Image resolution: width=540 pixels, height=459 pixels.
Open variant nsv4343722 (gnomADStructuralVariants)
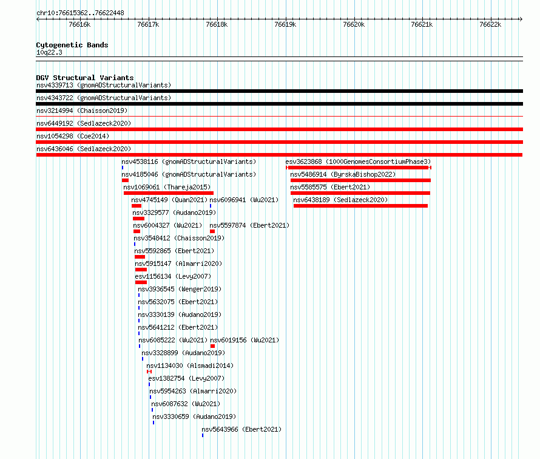(104, 98)
